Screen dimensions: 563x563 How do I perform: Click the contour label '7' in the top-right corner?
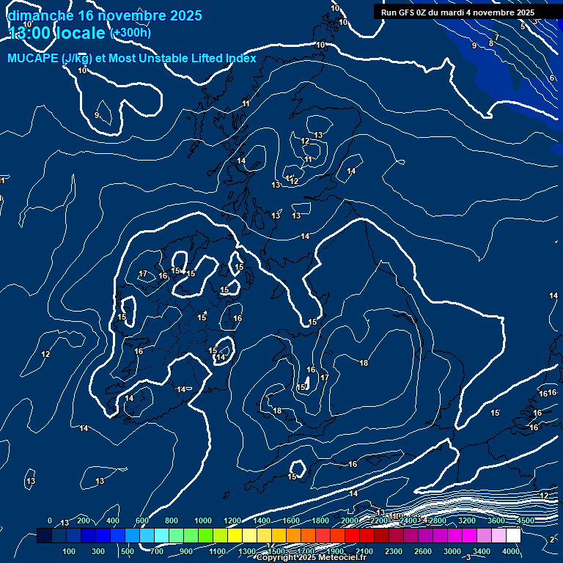(x=497, y=37)
